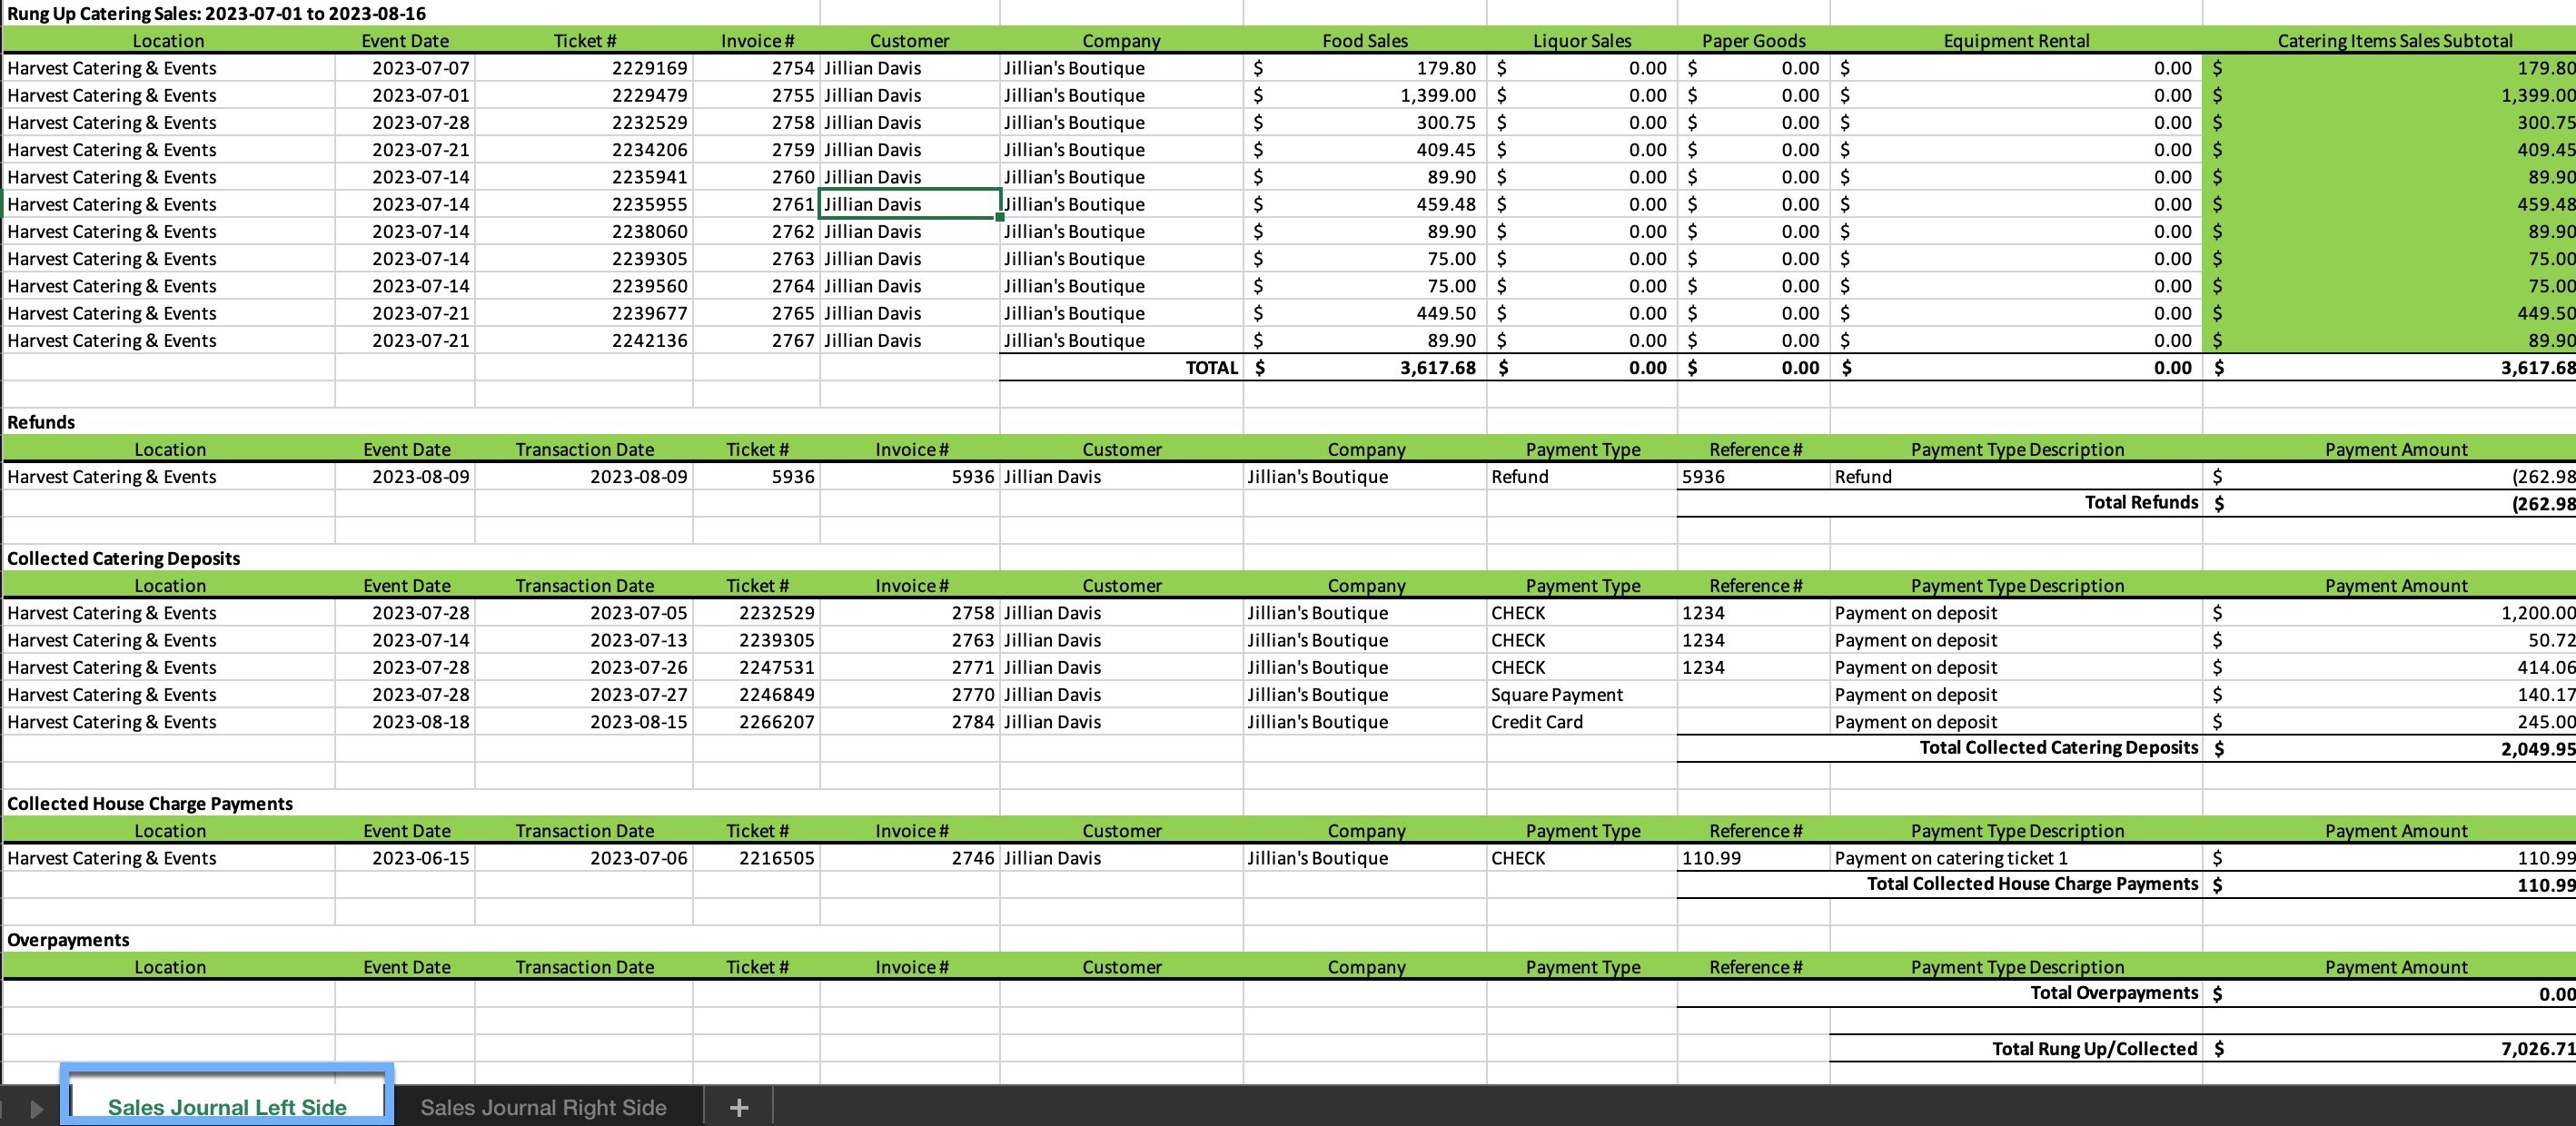Click Catering Items Sales Subtotal header
Image resolution: width=2576 pixels, height=1126 pixels.
pyautogui.click(x=2395, y=41)
